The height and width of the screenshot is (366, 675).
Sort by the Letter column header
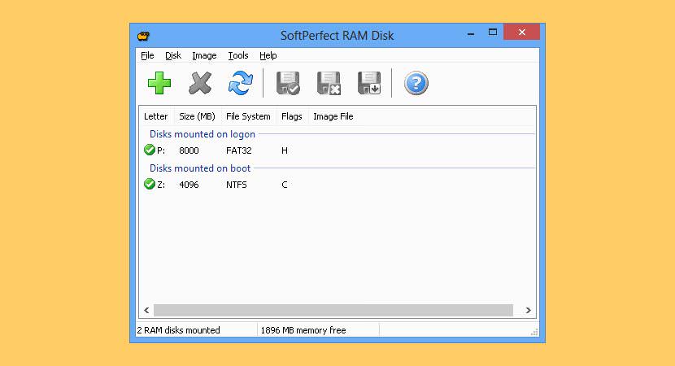tap(156, 116)
